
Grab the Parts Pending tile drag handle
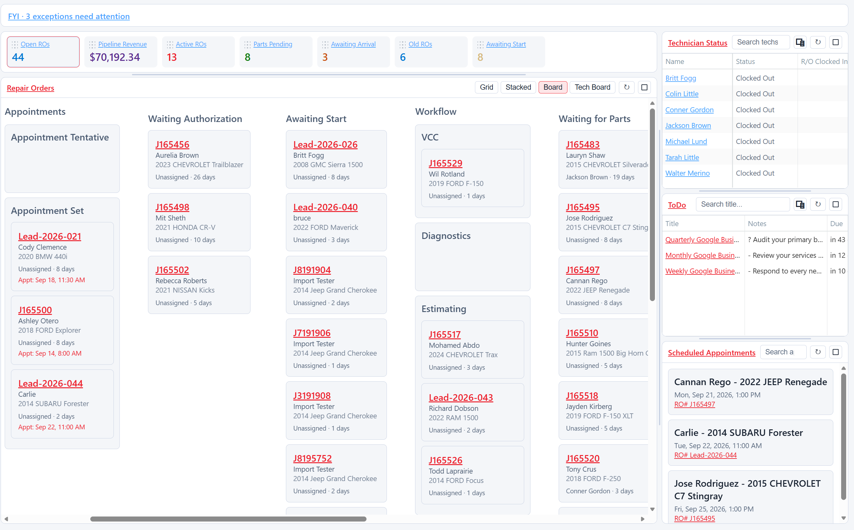(247, 45)
